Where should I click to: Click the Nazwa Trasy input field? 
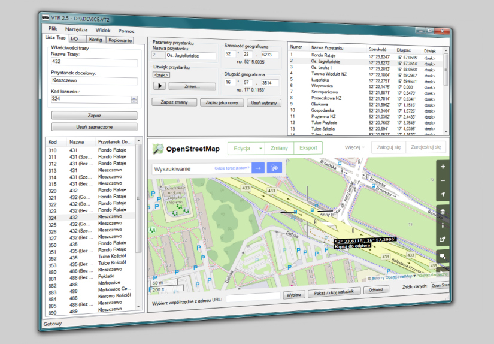[x=95, y=62]
